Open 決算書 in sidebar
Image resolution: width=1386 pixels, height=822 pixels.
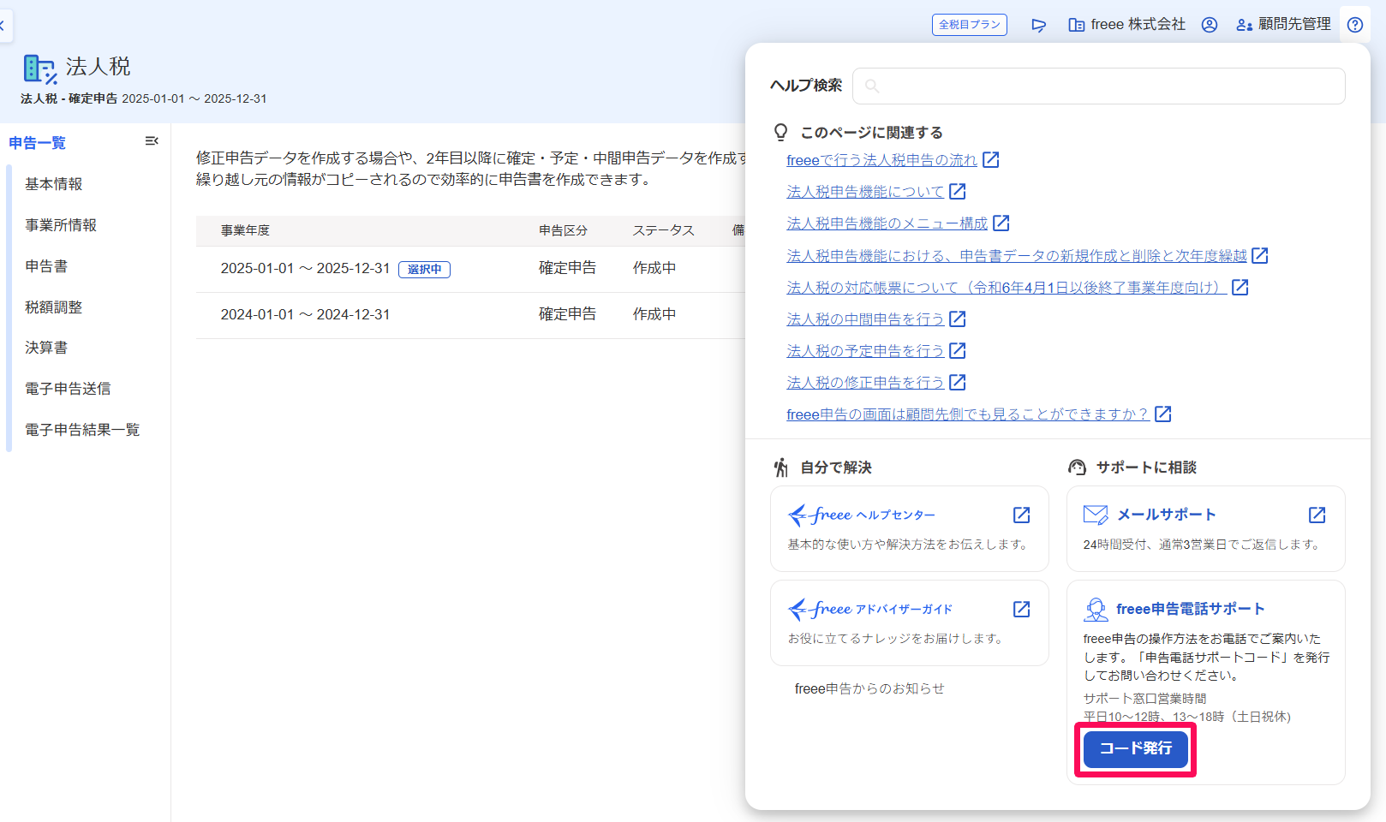(46, 348)
